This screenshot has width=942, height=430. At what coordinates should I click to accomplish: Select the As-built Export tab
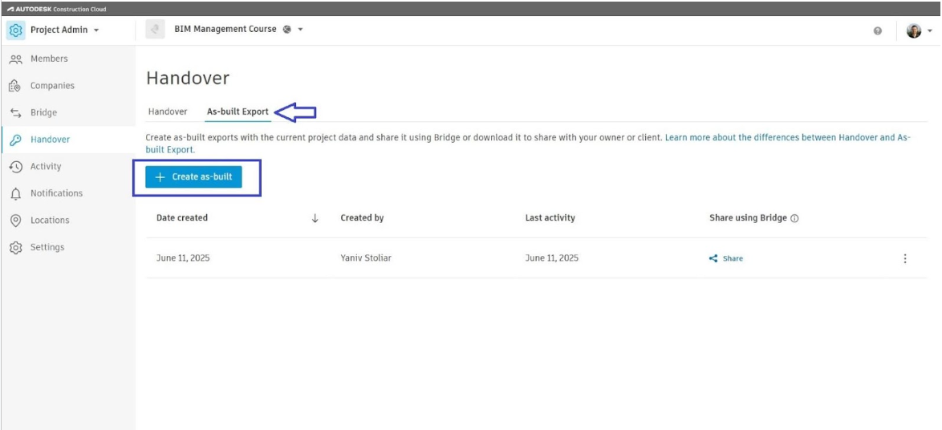tap(238, 112)
